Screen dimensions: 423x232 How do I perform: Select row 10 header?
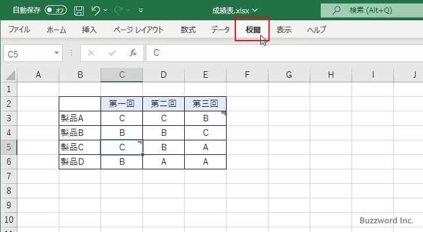(9, 220)
